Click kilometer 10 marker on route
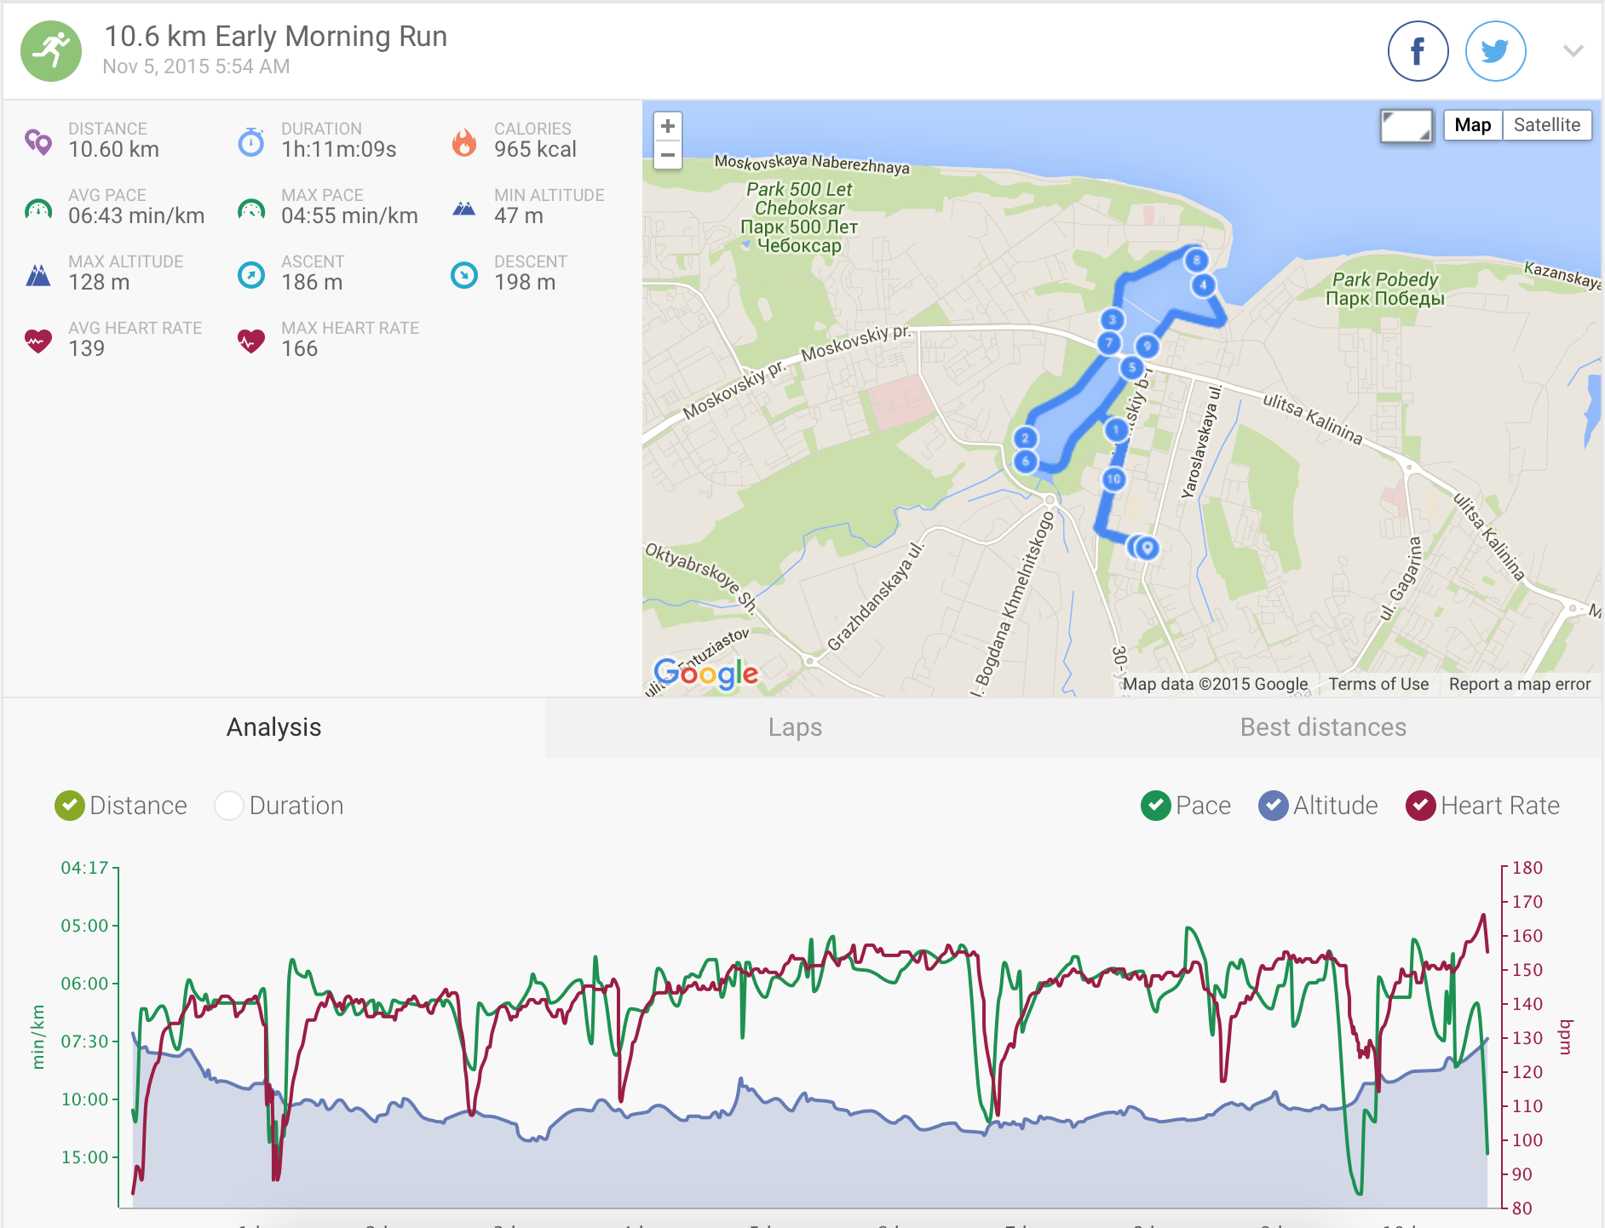Image resolution: width=1605 pixels, height=1228 pixels. tap(1113, 479)
